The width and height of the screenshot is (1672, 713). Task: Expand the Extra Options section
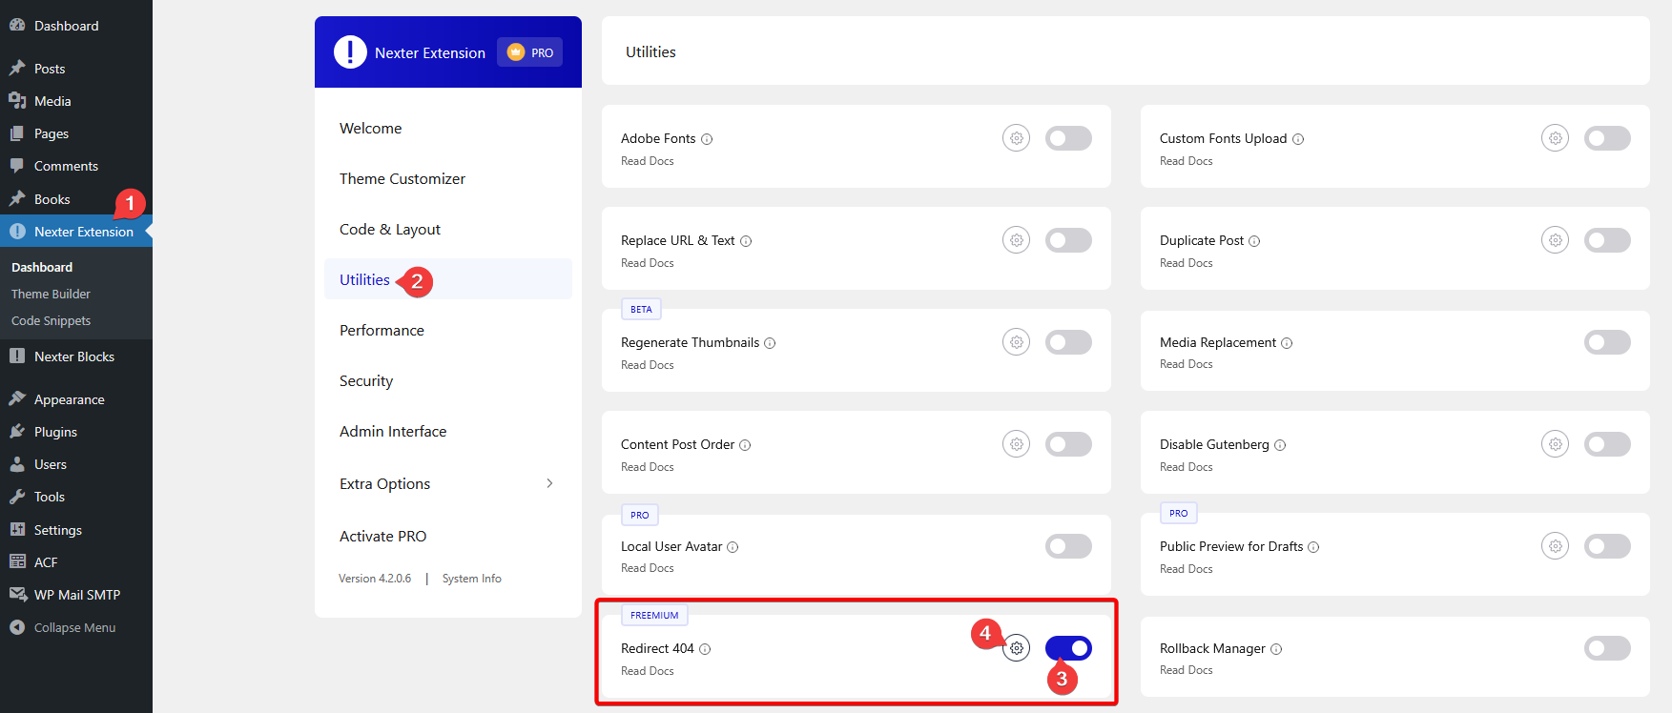pyautogui.click(x=384, y=483)
